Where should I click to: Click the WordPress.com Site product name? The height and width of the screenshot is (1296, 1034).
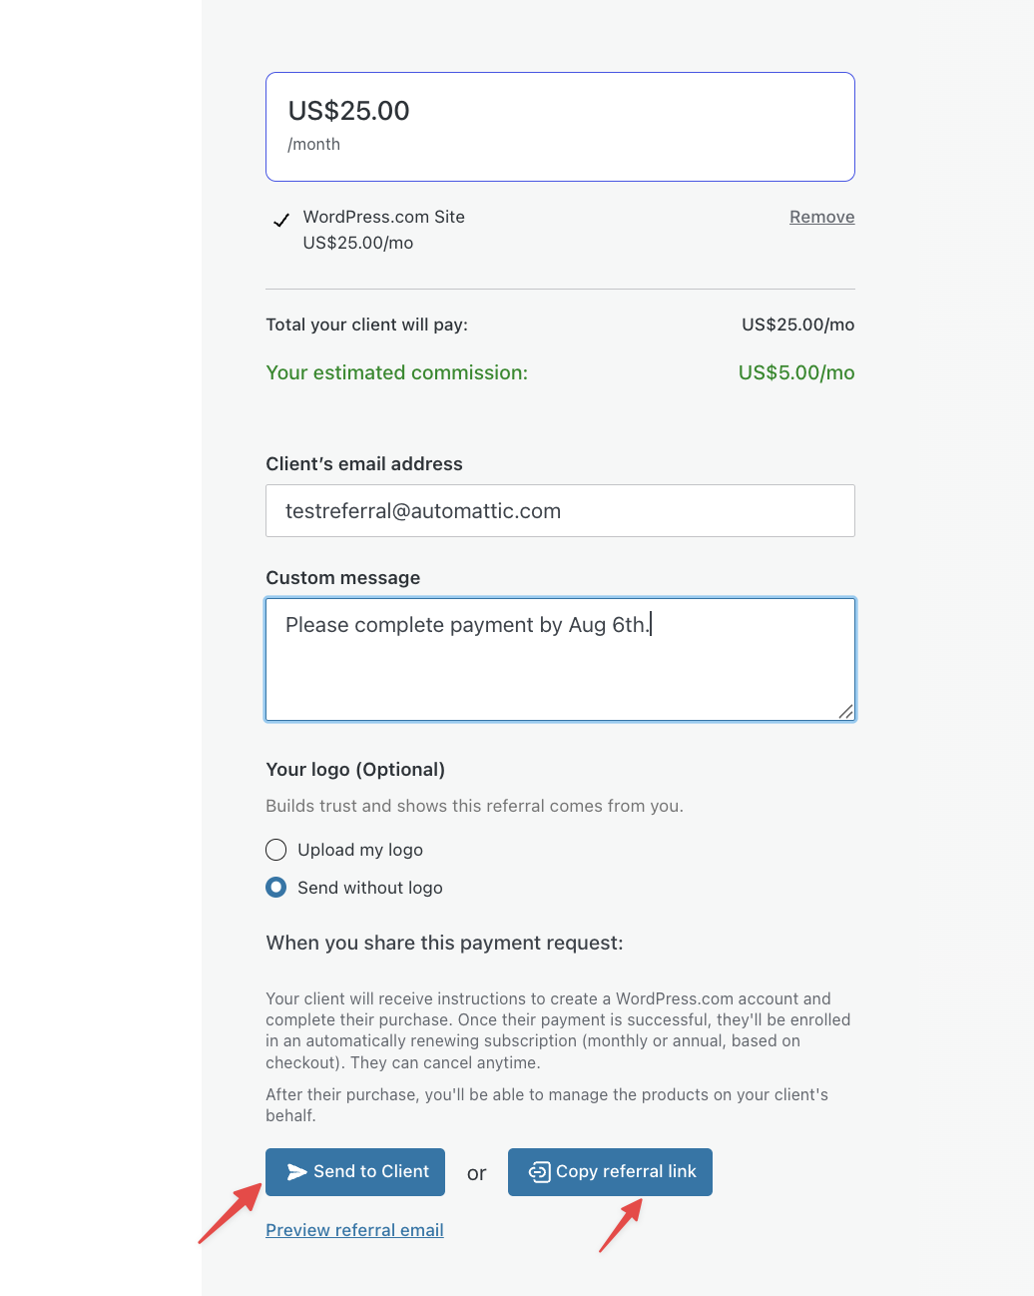[384, 217]
